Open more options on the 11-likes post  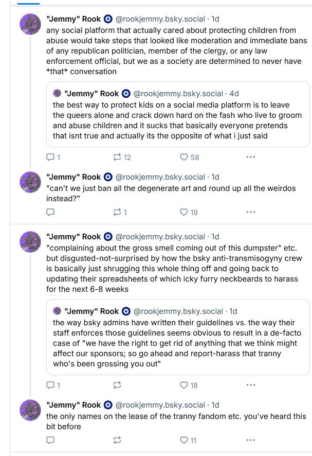(250, 440)
